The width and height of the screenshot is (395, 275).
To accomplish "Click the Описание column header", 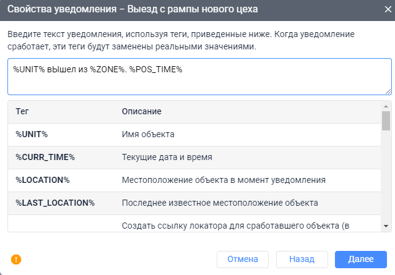I will click(x=142, y=111).
